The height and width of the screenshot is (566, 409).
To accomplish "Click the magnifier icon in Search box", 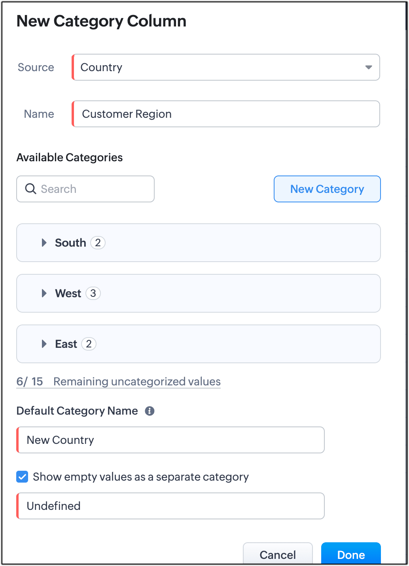I will coord(30,189).
